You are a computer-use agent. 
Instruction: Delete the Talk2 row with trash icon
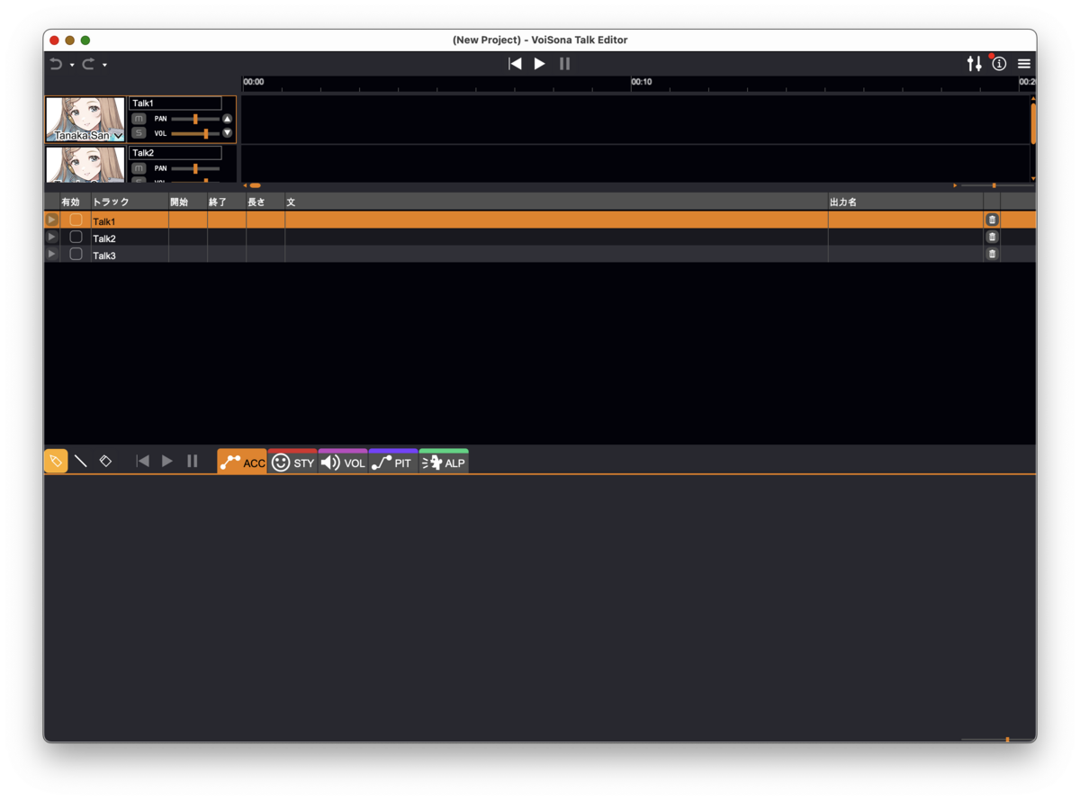pyautogui.click(x=992, y=238)
